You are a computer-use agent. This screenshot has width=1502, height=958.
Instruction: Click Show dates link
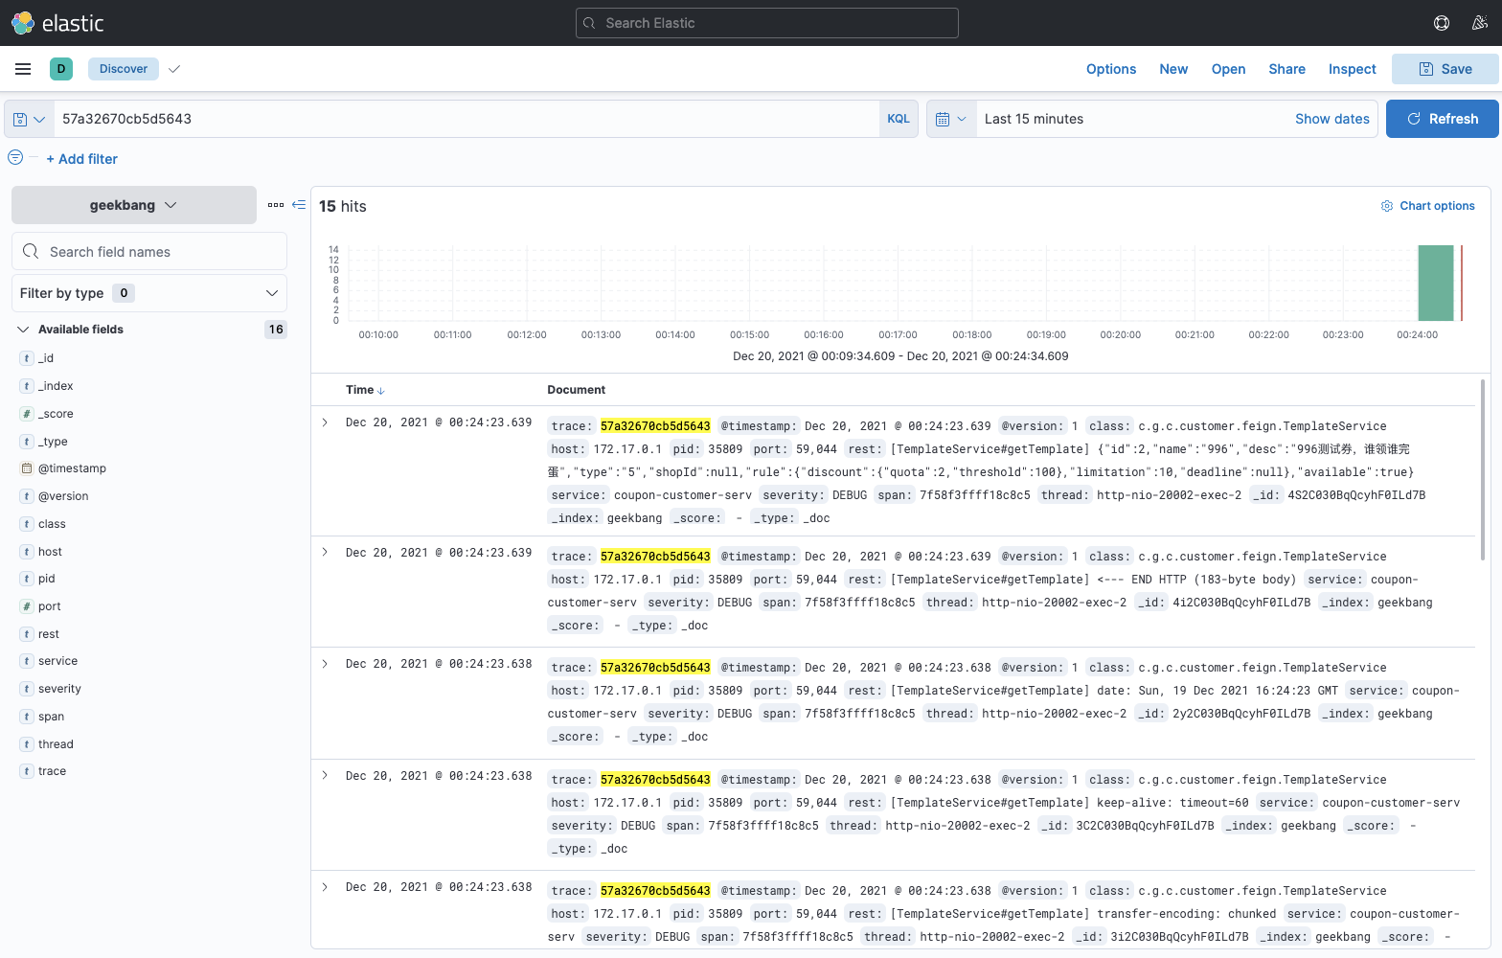1331,119
